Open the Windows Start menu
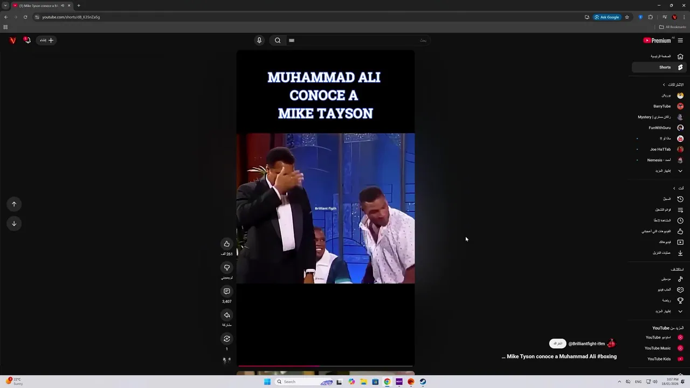The image size is (690, 388). pyautogui.click(x=267, y=382)
